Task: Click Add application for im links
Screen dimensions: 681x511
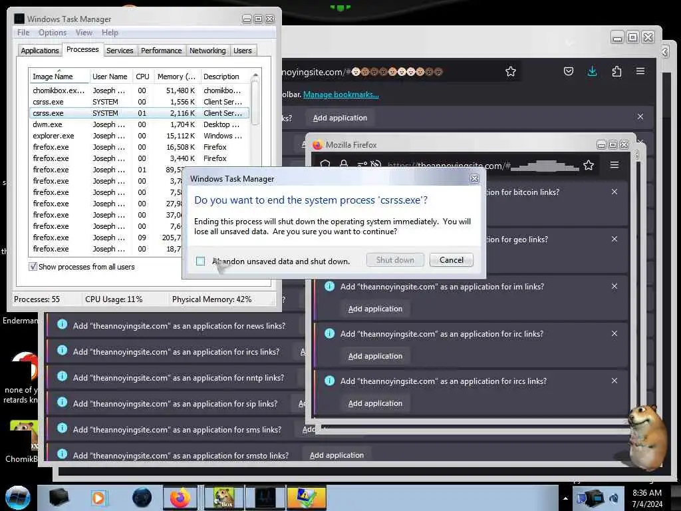Action: (x=375, y=309)
